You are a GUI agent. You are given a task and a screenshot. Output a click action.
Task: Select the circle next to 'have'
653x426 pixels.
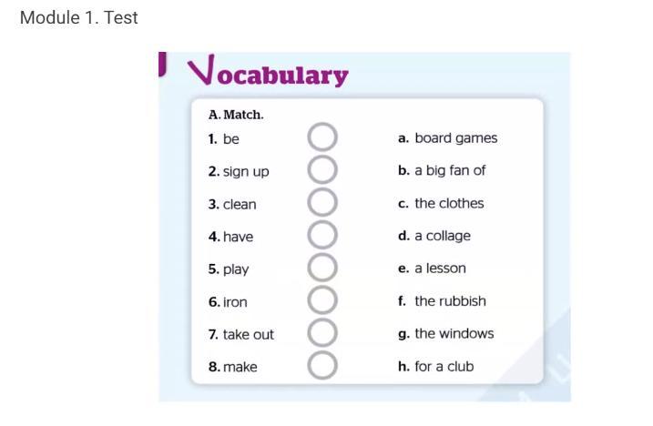322,235
